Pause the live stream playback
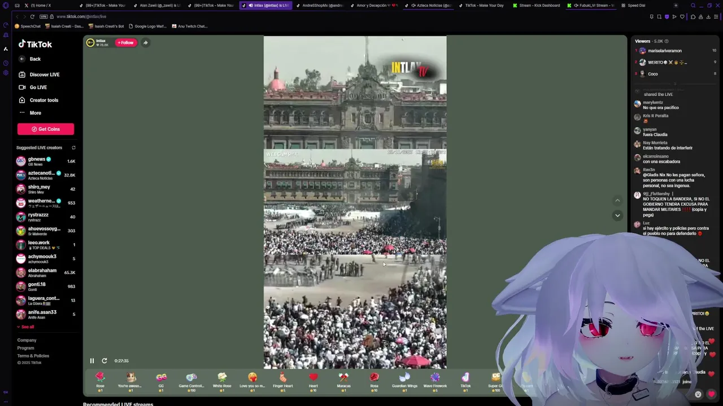Viewport: 723px width, 406px height. pyautogui.click(x=92, y=361)
